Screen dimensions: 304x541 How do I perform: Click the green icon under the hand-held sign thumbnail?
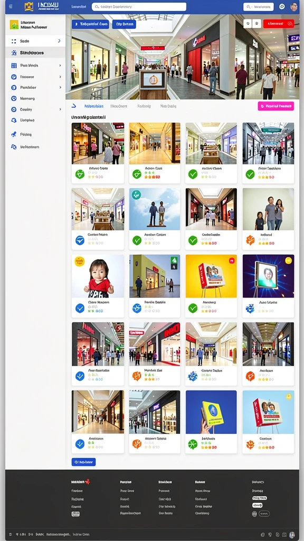(x=193, y=444)
